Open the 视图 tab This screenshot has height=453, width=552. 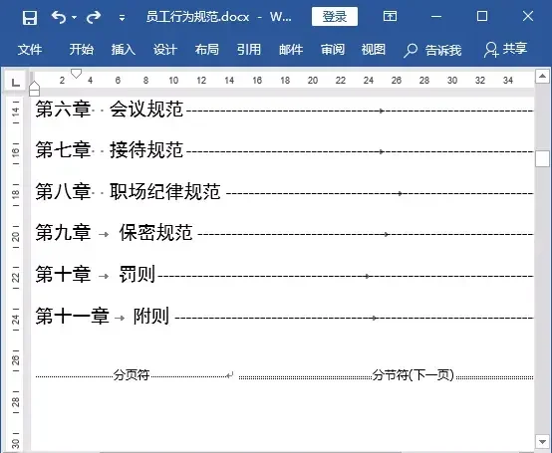pyautogui.click(x=374, y=49)
